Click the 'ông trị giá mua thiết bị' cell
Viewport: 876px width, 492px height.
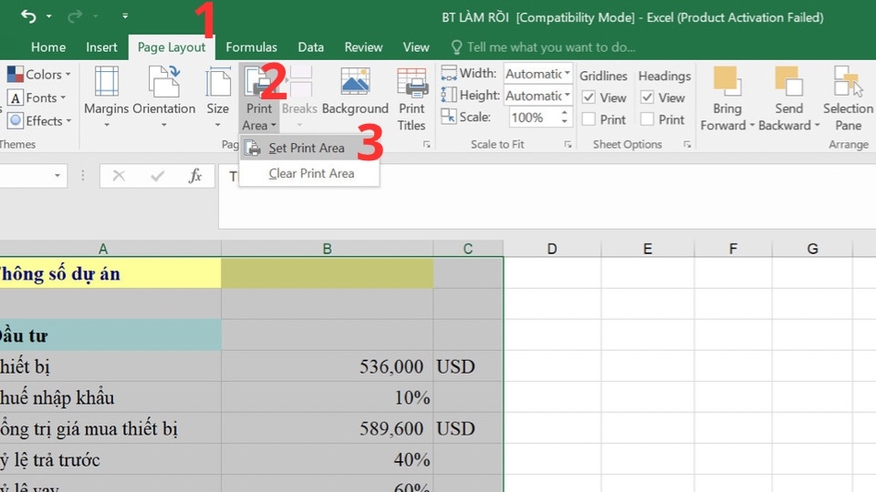click(110, 428)
